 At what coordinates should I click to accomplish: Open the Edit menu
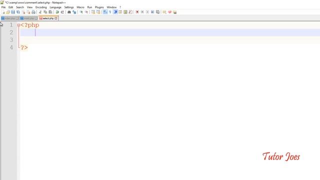pos(10,7)
